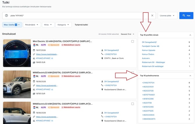This screenshot has height=124, width=195.
Task: Filter by phone +4620201031
Action: point(148,87)
